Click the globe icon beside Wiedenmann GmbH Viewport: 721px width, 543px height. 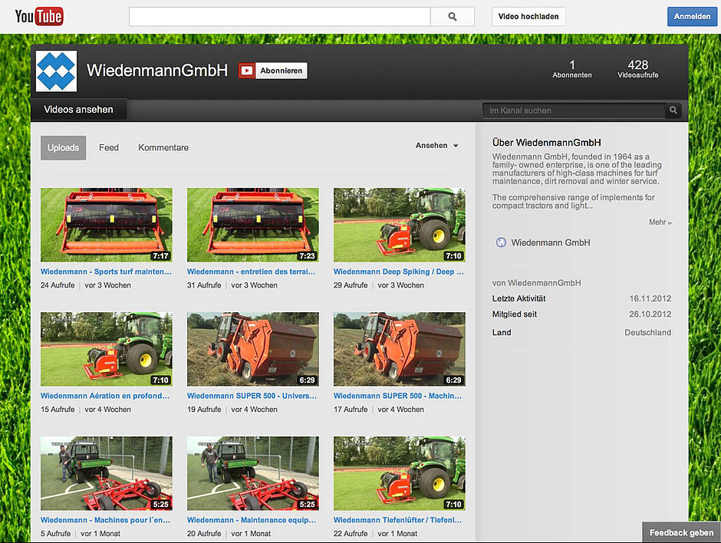502,242
